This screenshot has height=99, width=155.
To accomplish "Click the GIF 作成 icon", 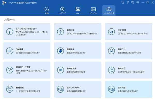I will (x=111, y=32).
